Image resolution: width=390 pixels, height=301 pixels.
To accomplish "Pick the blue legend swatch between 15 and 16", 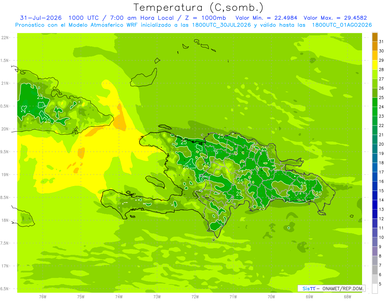I will (375, 186).
